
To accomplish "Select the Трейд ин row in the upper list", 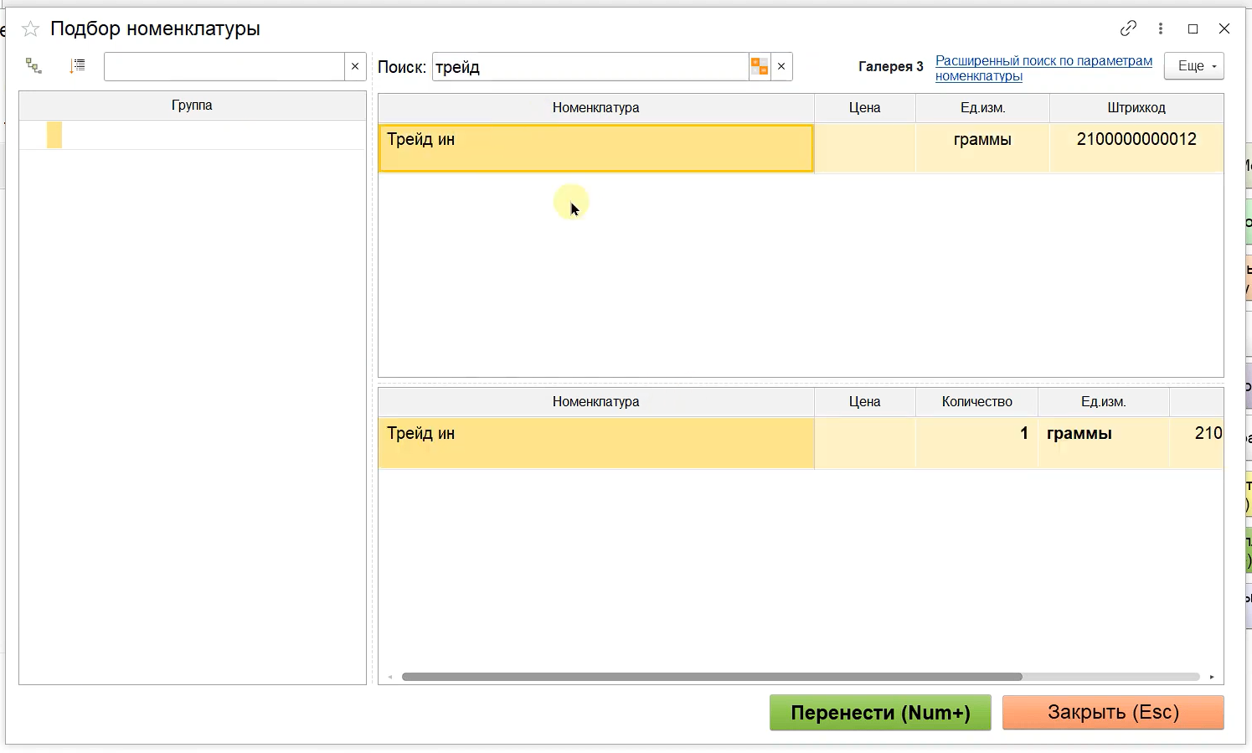I will tap(595, 148).
